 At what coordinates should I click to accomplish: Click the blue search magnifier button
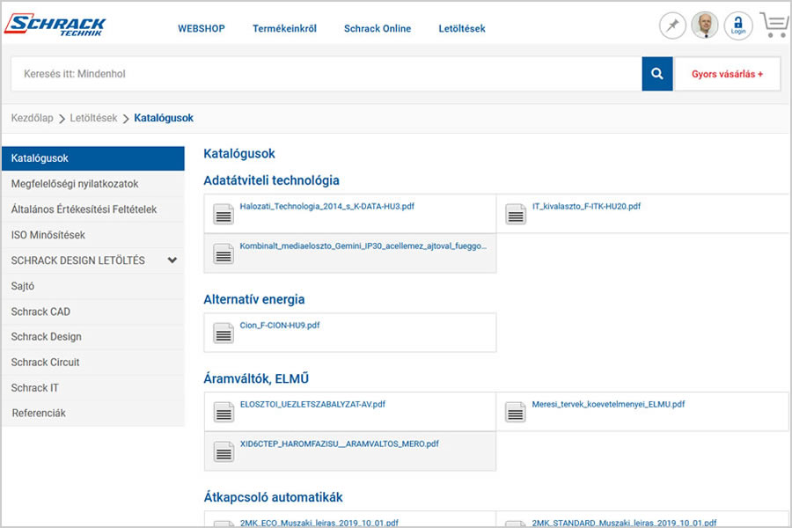point(656,74)
